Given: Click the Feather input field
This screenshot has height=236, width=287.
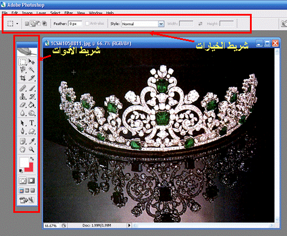Looking at the screenshot, I should [x=75, y=24].
